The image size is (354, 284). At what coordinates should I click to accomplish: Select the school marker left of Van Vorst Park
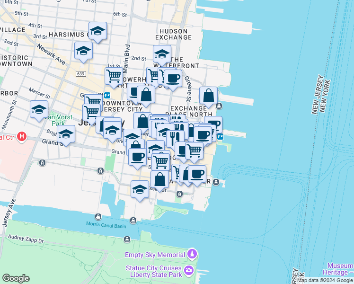(x=39, y=109)
